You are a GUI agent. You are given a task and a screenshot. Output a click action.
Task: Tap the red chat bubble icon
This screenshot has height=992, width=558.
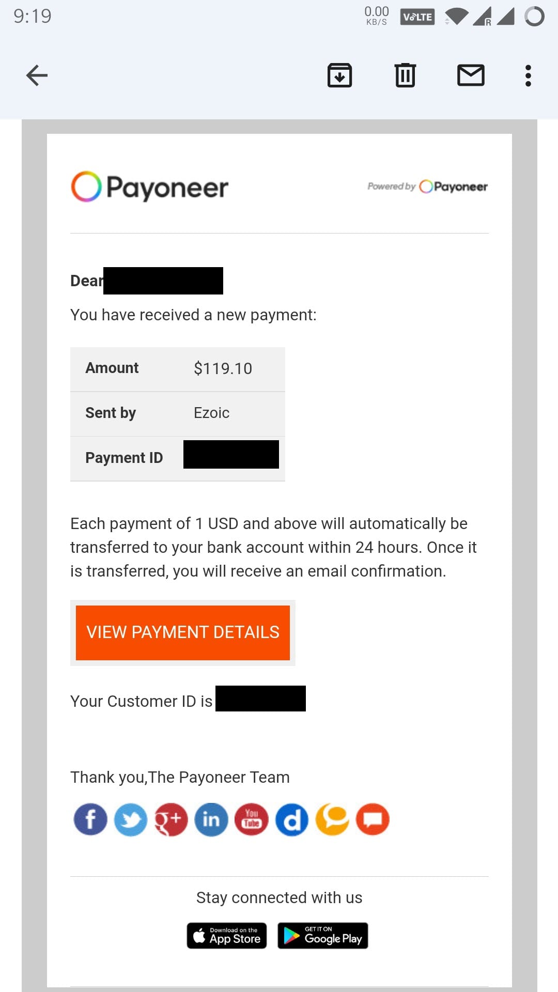pos(373,819)
